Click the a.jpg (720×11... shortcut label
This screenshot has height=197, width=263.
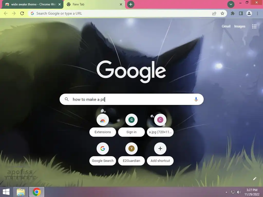160,132
